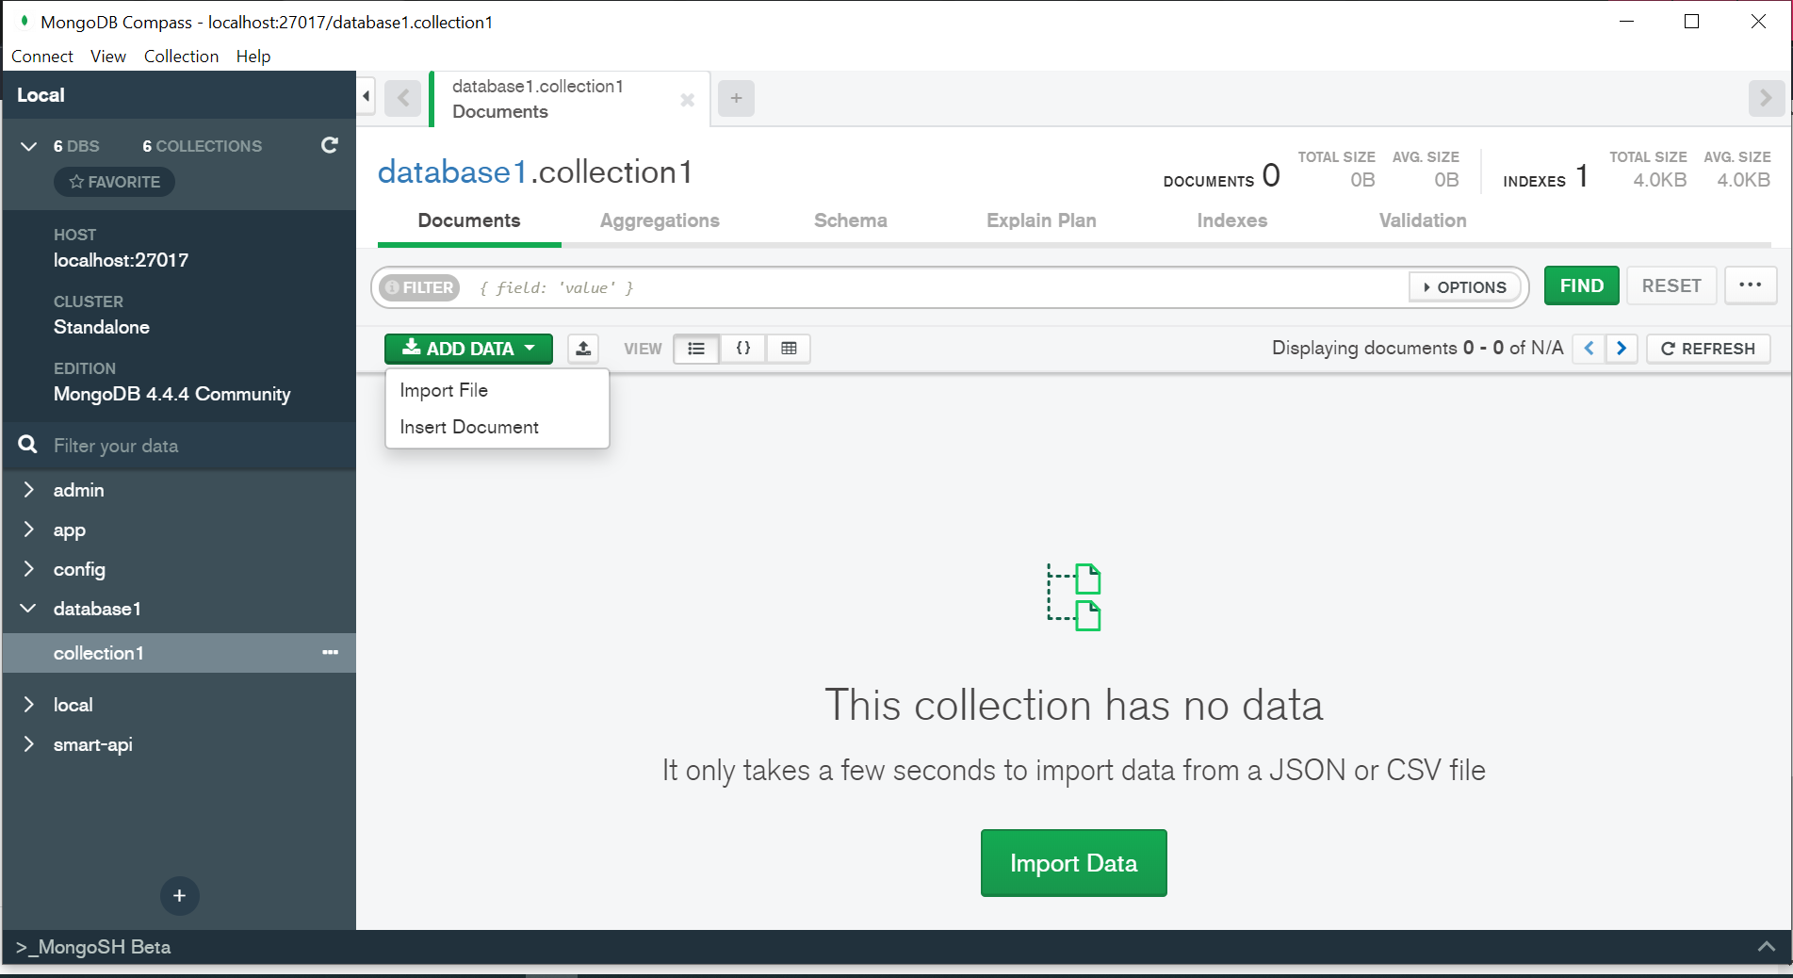This screenshot has width=1793, height=978.
Task: Open a new tab with plus button
Action: (x=736, y=98)
